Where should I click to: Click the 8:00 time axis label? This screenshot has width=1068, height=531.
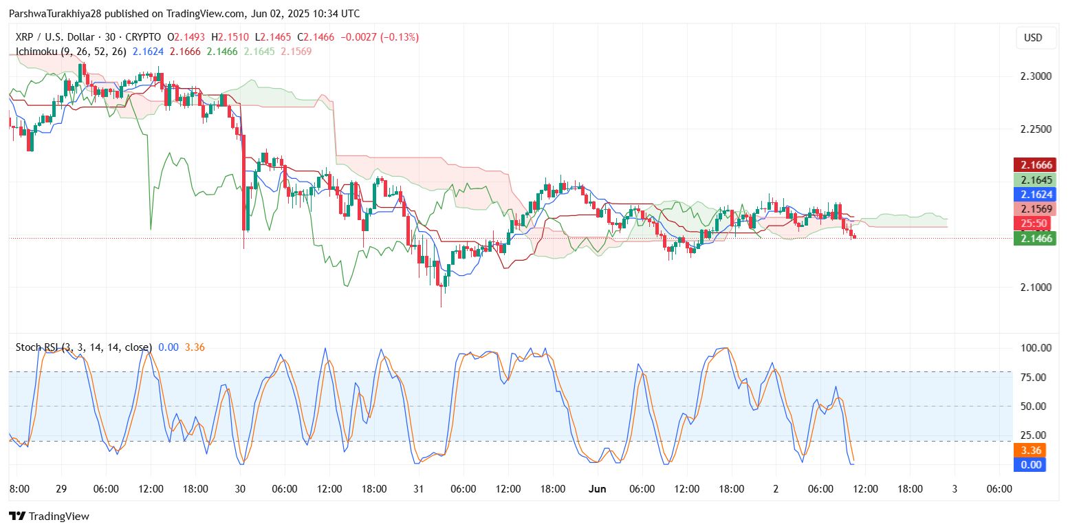click(x=19, y=488)
